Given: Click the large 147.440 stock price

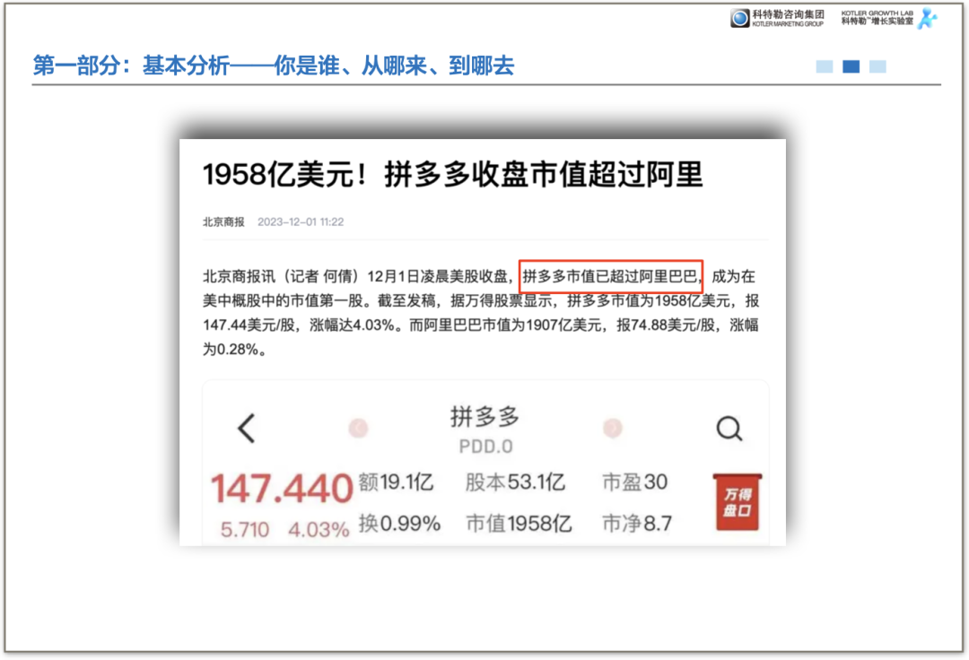Looking at the screenshot, I should click(x=281, y=489).
